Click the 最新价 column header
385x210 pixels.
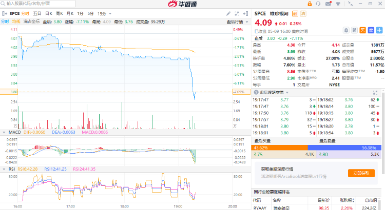point(323,200)
